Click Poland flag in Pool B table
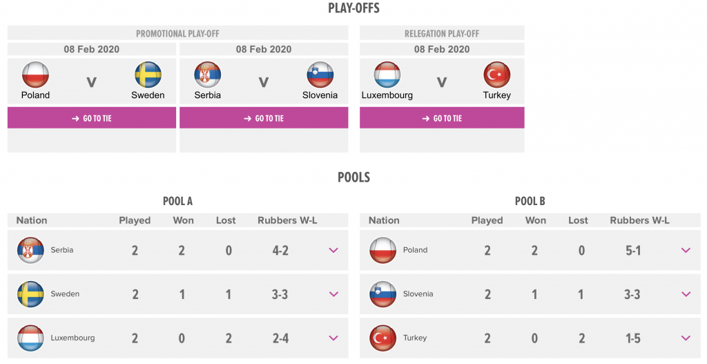The image size is (707, 364). (x=382, y=250)
